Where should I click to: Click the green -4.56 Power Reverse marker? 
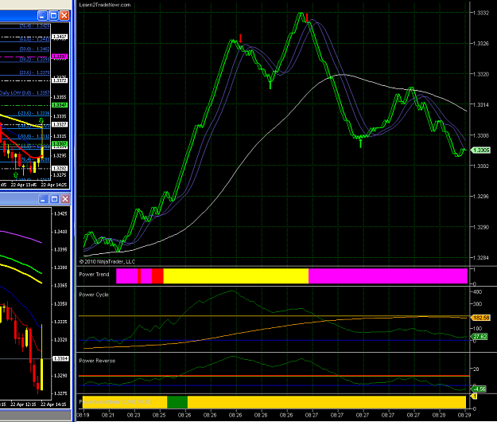[480, 389]
